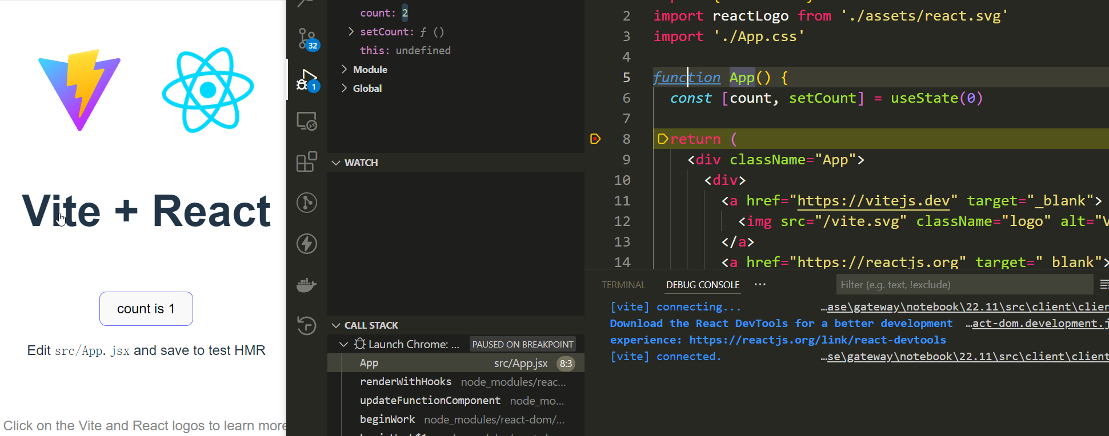Click the 8:3 line badge in call stack
1109x436 pixels.
(566, 364)
